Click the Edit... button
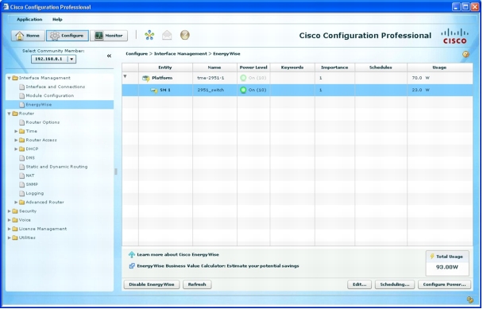This screenshot has height=309, width=483. (x=360, y=284)
